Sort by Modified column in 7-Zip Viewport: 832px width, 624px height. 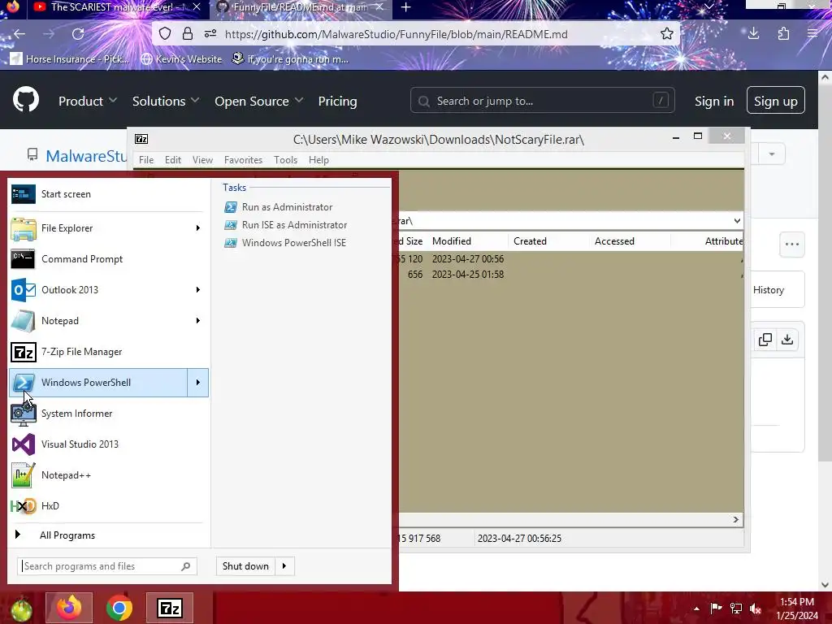tap(468, 240)
